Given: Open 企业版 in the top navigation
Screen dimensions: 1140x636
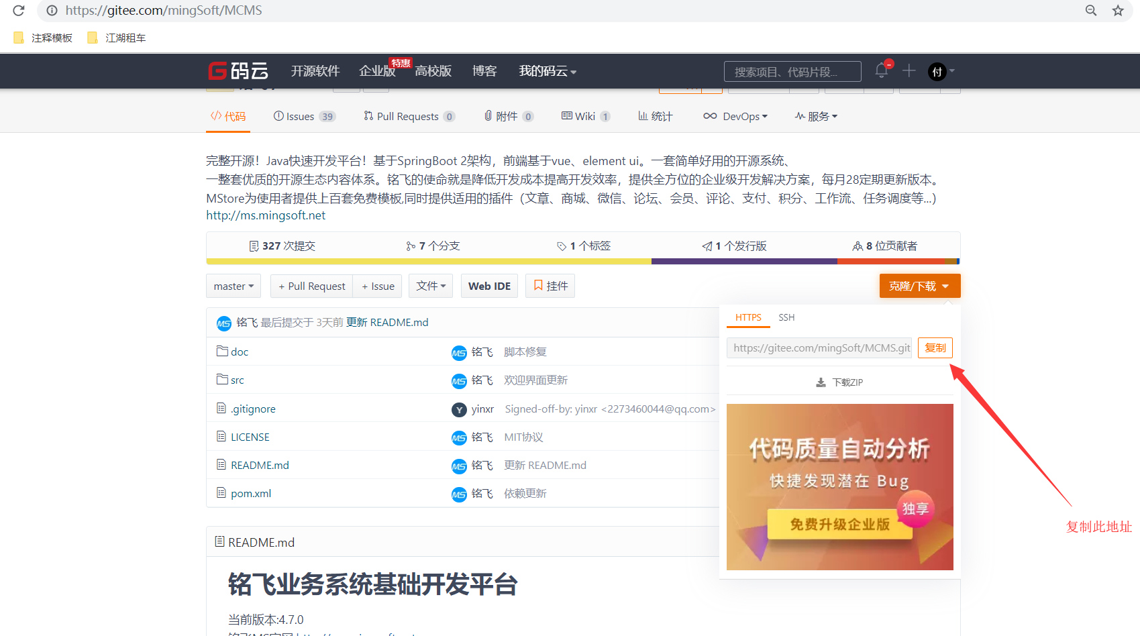Looking at the screenshot, I should 377,71.
